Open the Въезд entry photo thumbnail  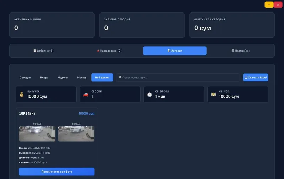pos(37,134)
